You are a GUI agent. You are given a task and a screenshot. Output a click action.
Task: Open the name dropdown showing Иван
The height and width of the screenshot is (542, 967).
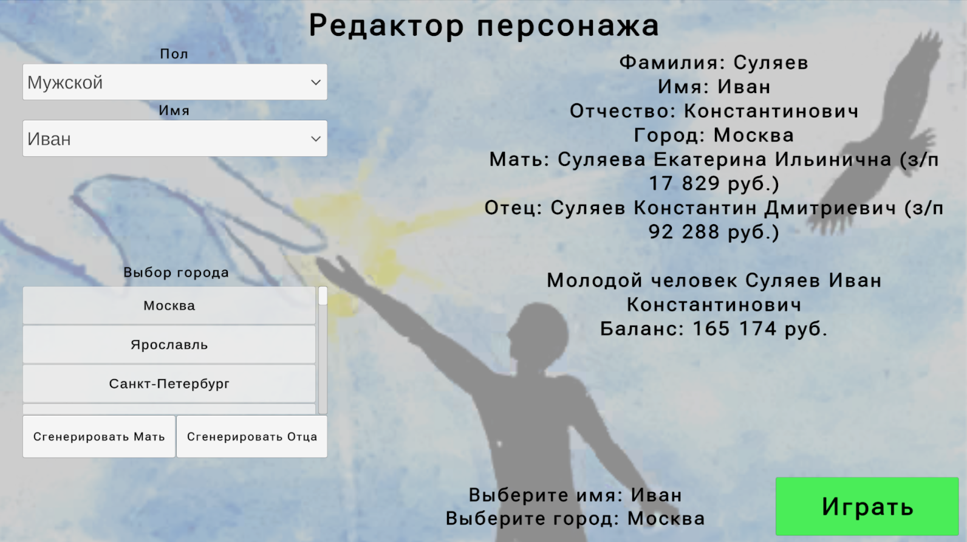point(175,139)
